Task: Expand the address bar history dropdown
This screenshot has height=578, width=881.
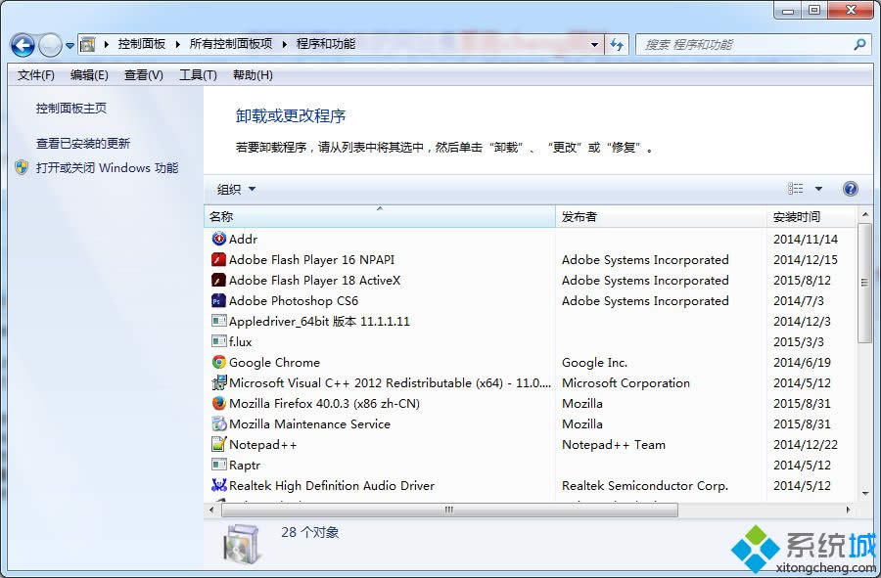Action: coord(594,45)
